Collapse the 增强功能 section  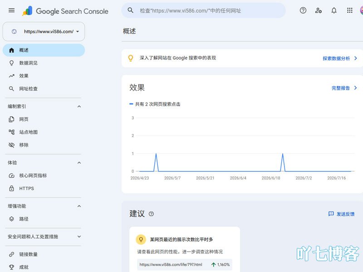tap(79, 206)
